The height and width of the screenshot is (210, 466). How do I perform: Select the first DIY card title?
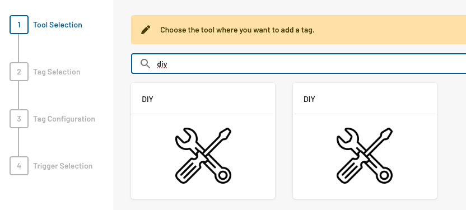(147, 99)
